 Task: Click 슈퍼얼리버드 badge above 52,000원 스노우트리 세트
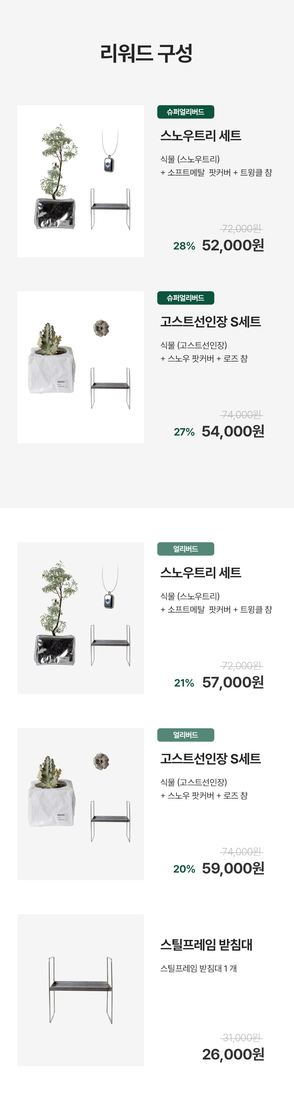(x=186, y=112)
